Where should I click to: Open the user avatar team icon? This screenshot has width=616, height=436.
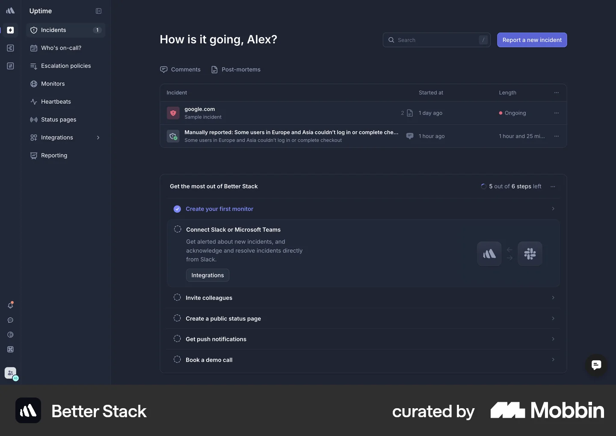click(11, 373)
